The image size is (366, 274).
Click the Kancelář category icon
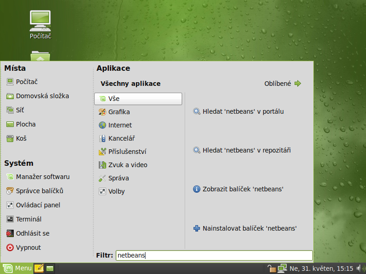point(102,138)
